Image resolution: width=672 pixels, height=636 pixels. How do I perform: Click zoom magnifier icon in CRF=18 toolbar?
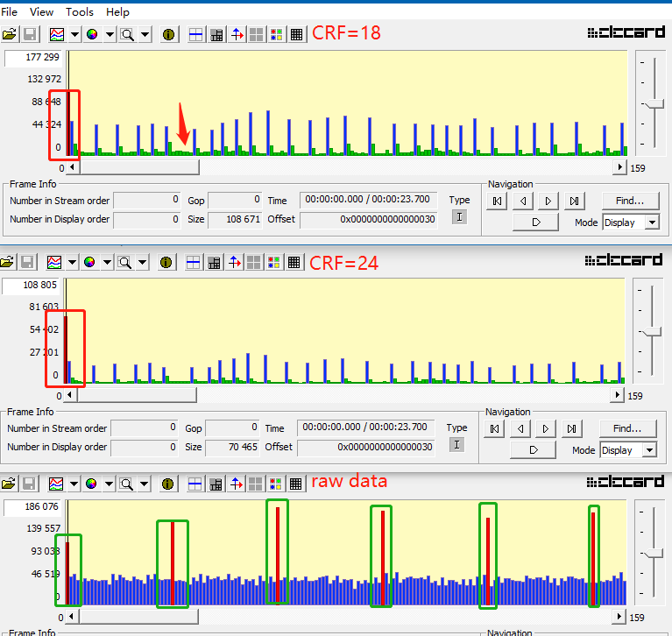[x=127, y=34]
